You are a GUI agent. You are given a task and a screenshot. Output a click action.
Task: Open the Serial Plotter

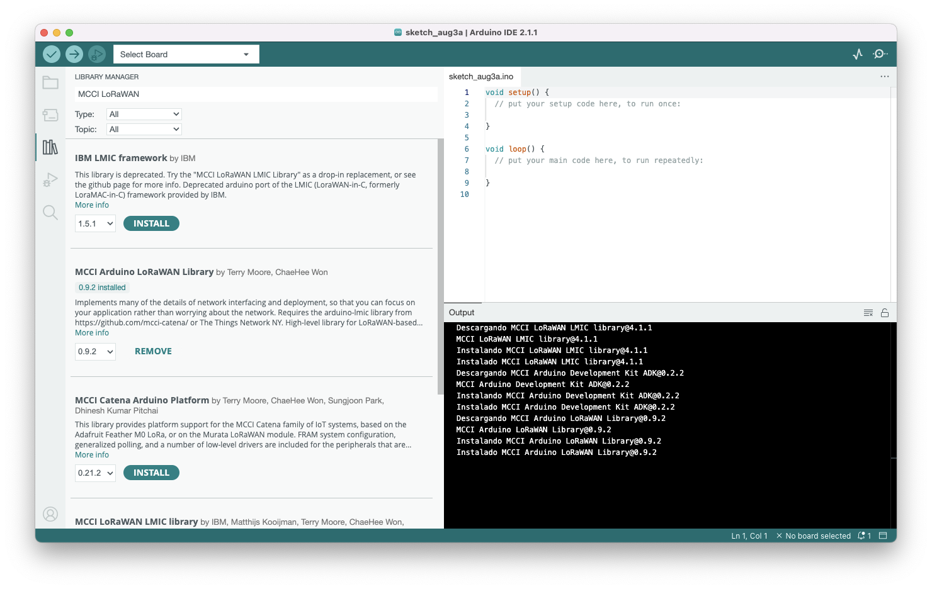[x=858, y=54]
